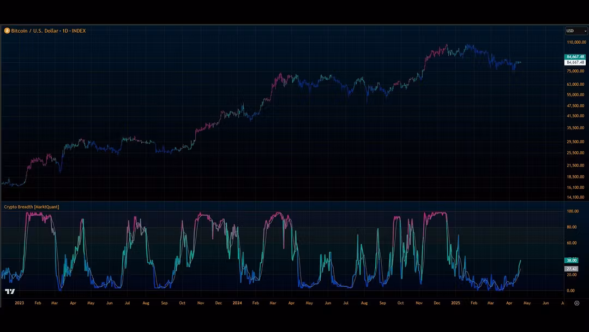Click the Nov label before Dec 2023
Viewport: 589px width, 332px height.
200,303
